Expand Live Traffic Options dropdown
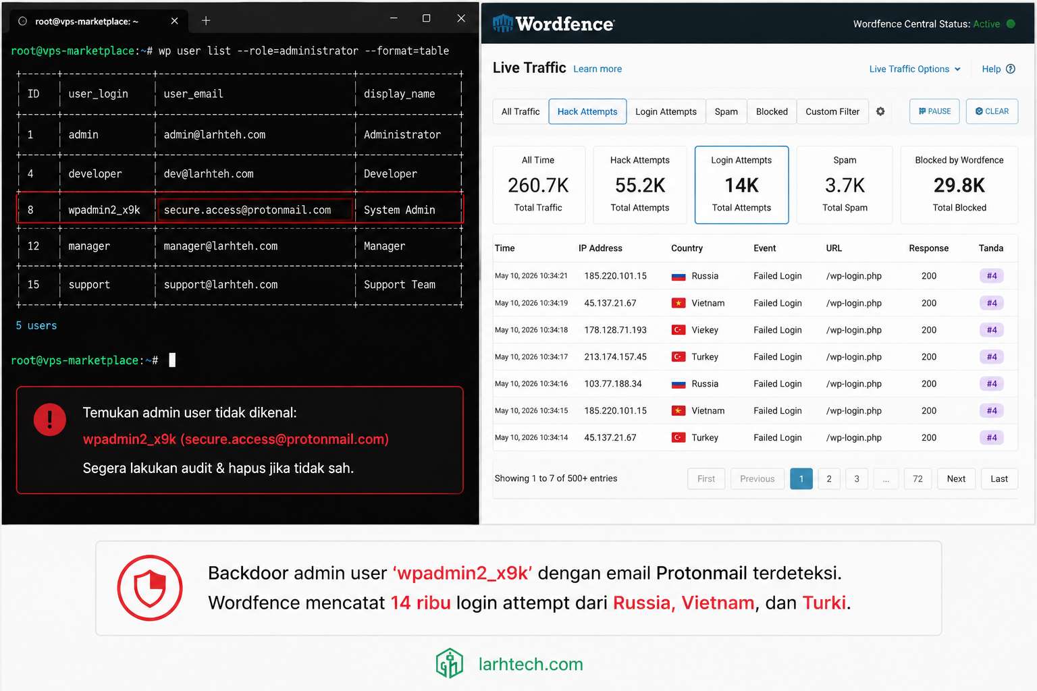 [915, 69]
